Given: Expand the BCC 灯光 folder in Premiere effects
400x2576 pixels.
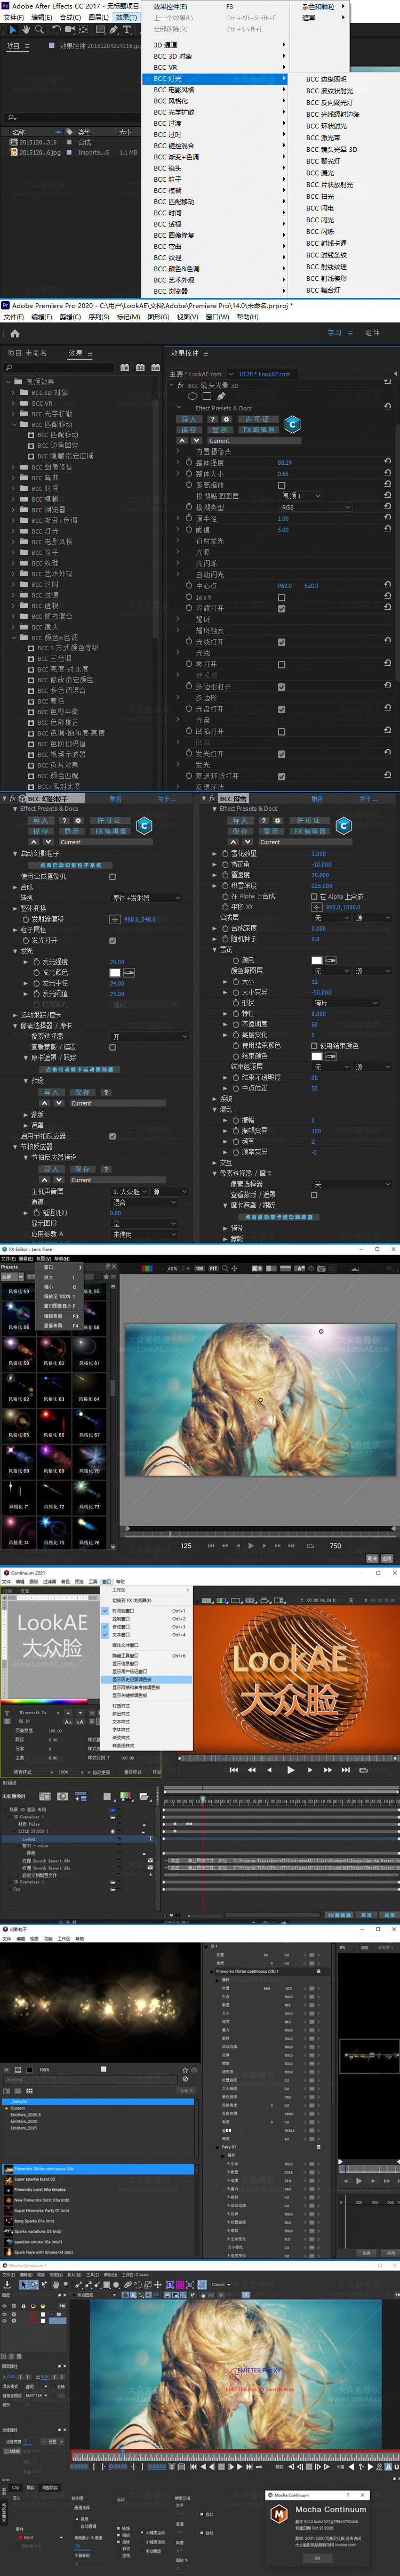Looking at the screenshot, I should pos(14,531).
